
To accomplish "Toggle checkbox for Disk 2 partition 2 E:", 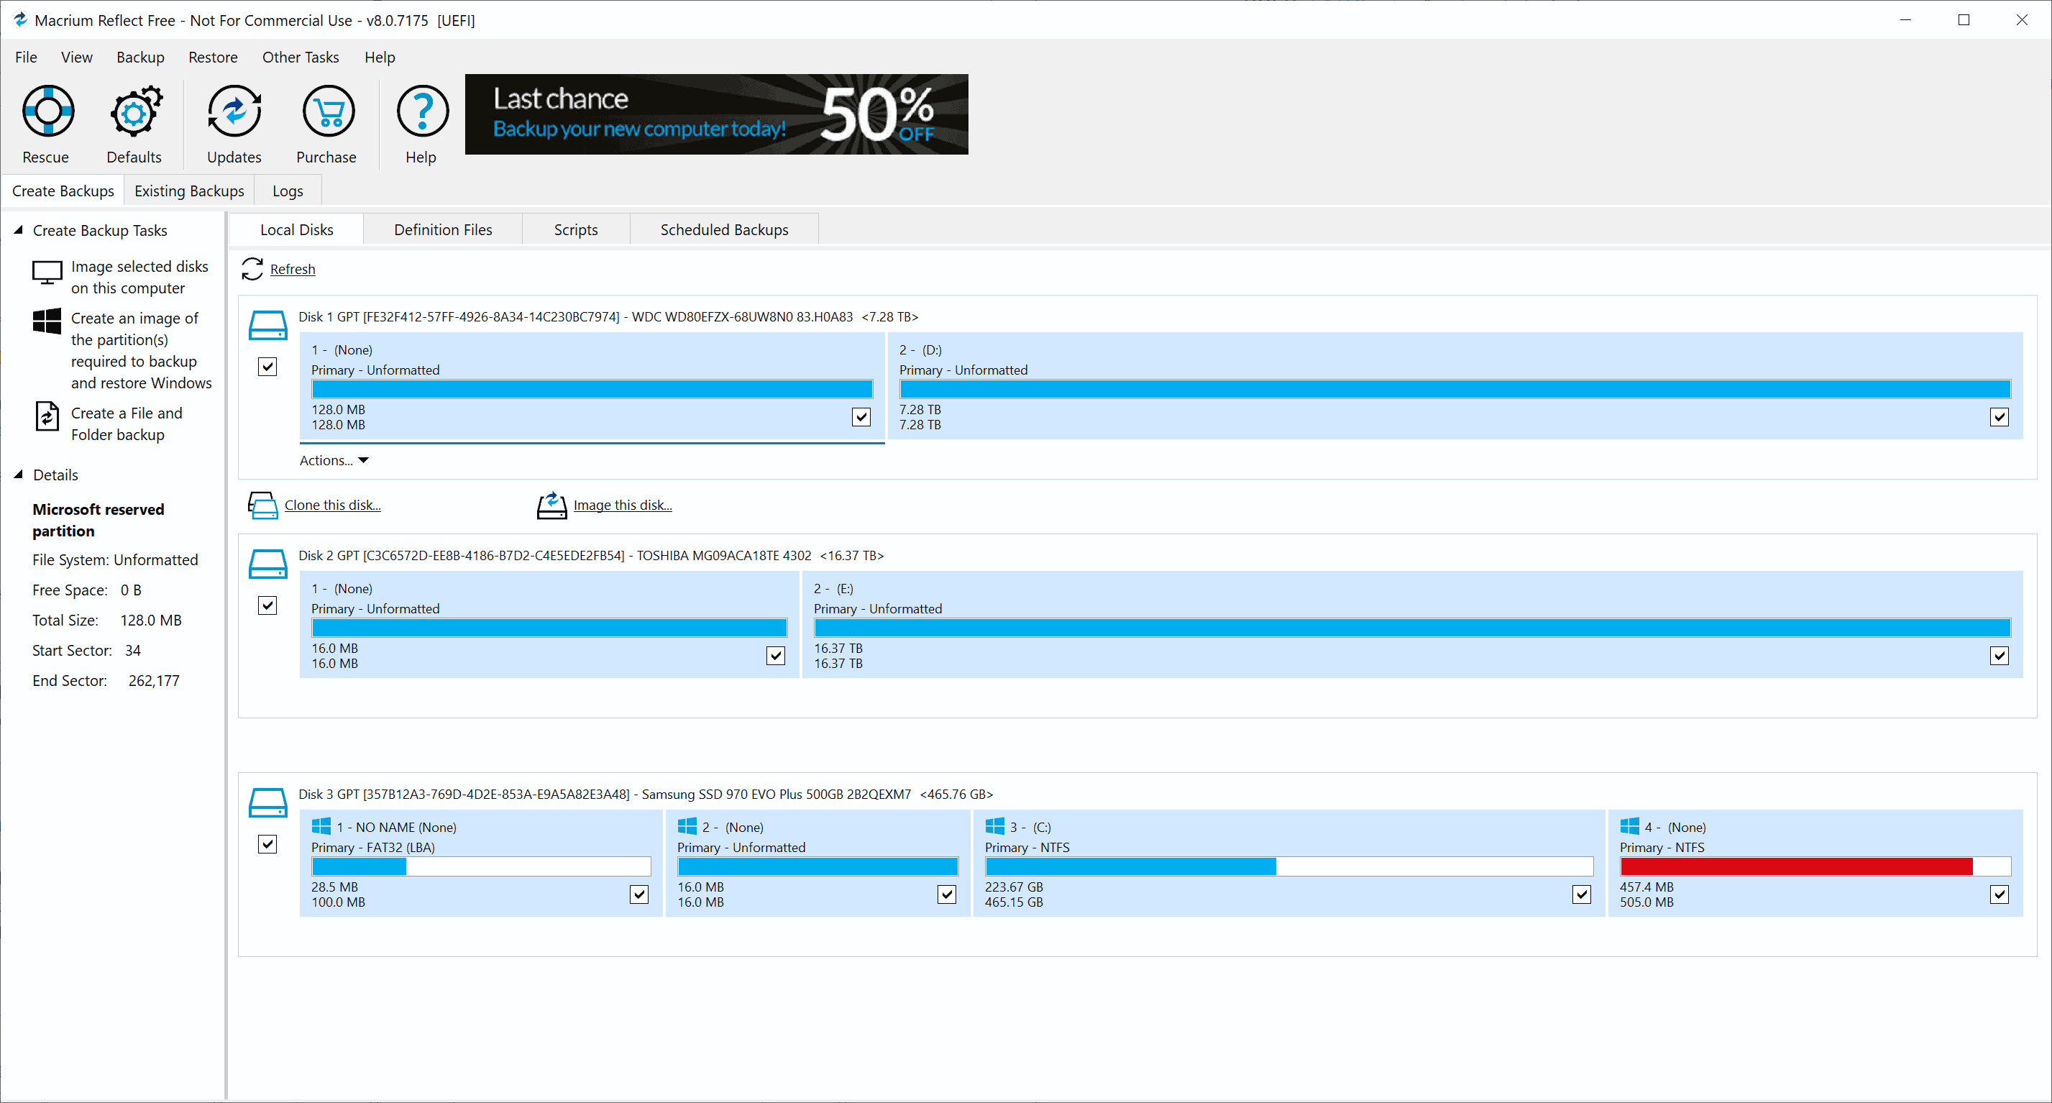I will click(x=1999, y=656).
